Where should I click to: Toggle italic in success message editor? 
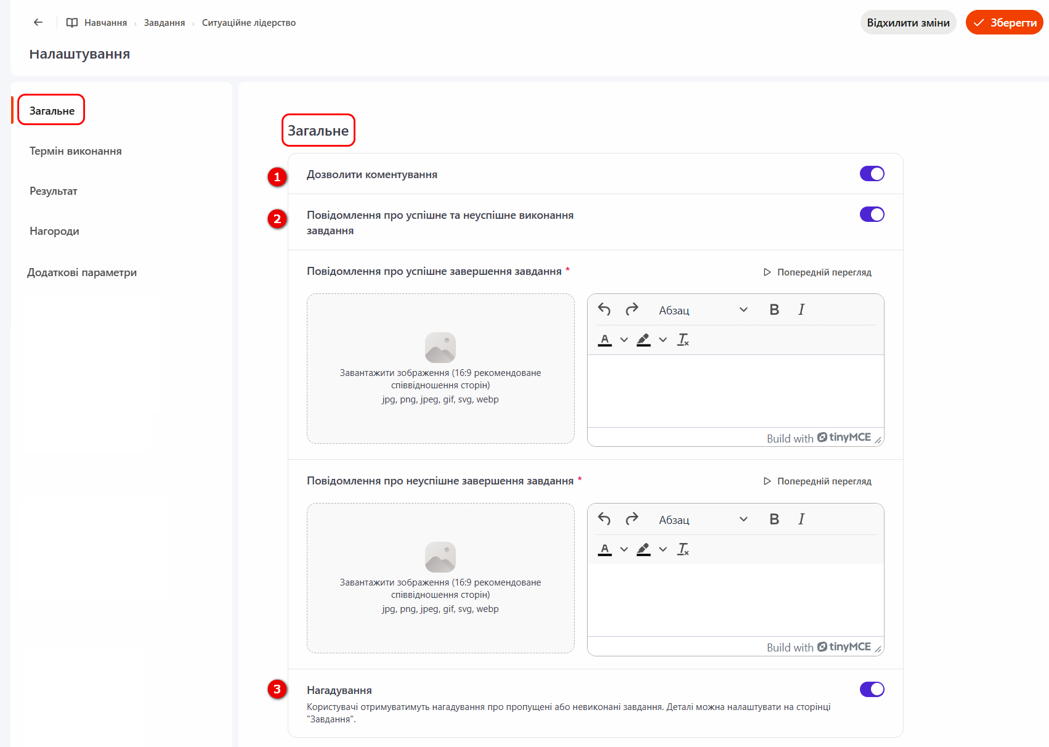pyautogui.click(x=801, y=309)
